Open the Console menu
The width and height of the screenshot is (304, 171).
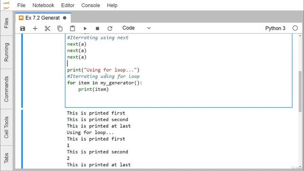[91, 5]
